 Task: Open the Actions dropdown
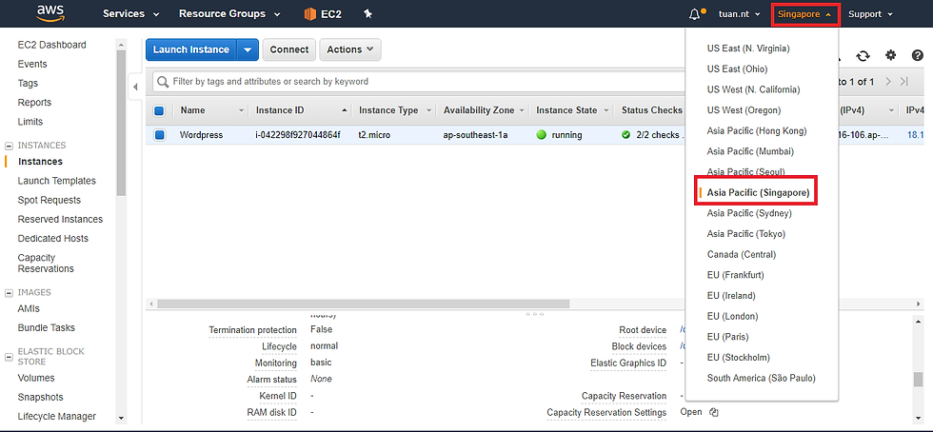[x=350, y=50]
